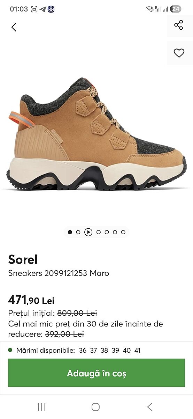
Task: Select size 39 from available sizes
Action: coord(115,351)
